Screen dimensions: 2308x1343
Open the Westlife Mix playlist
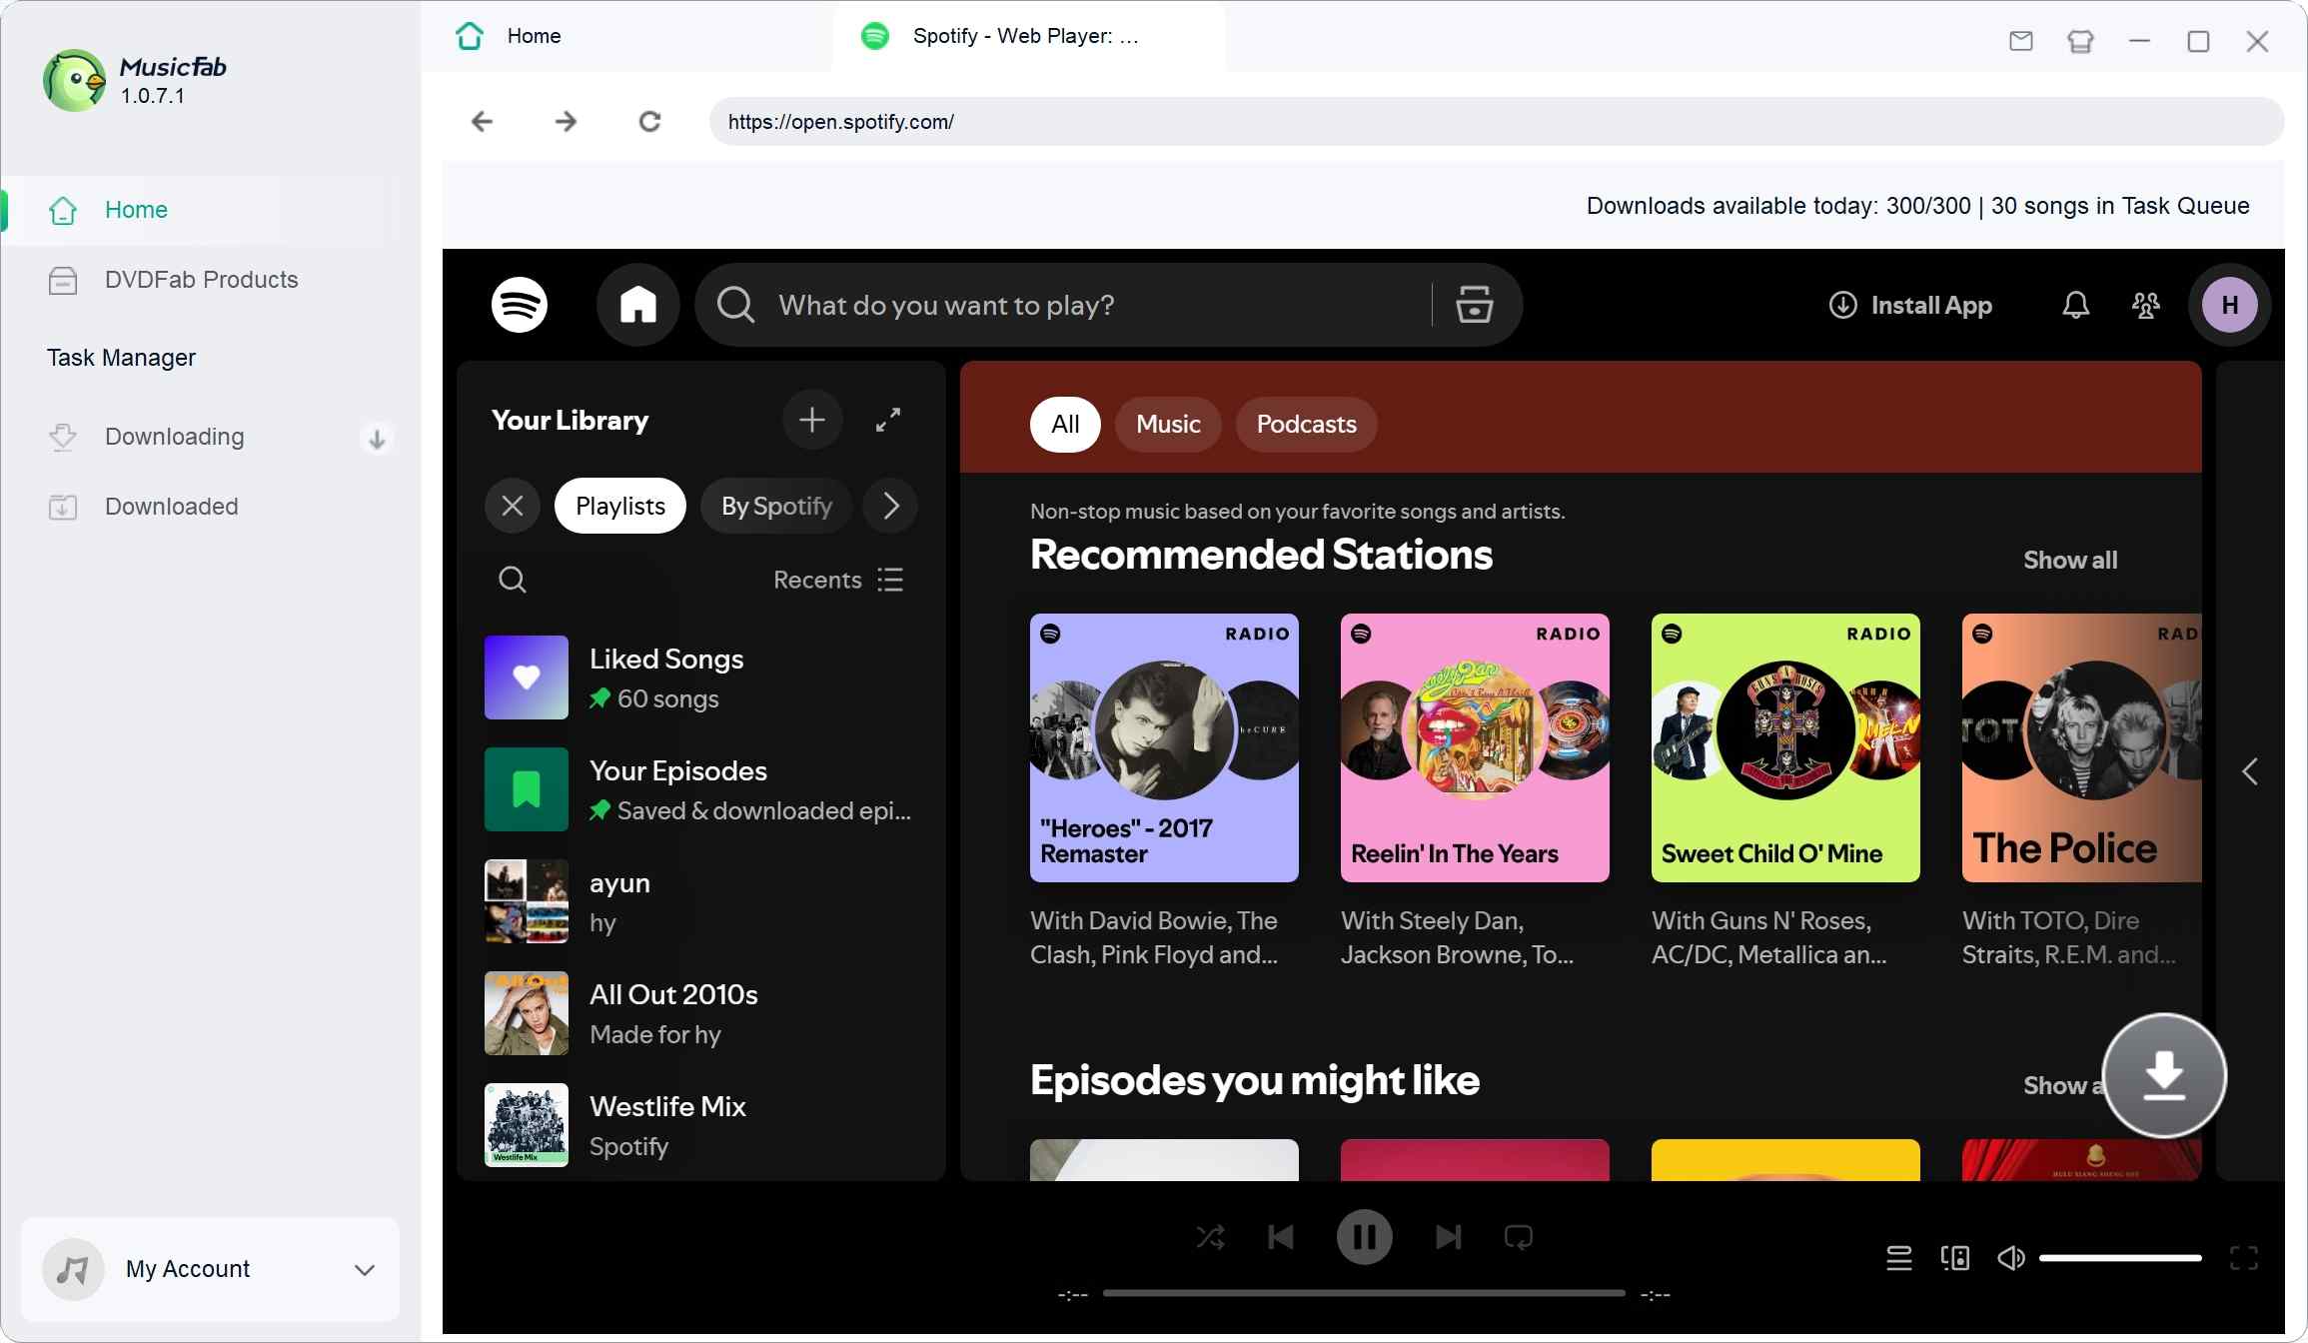click(699, 1125)
